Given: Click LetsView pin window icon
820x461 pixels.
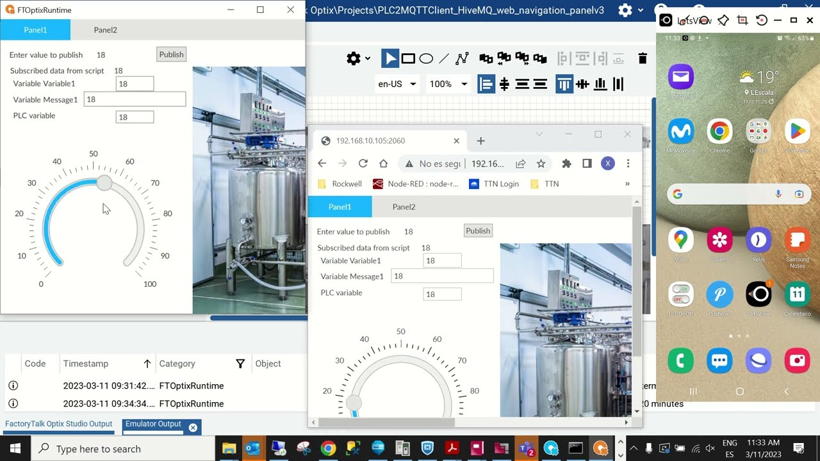Looking at the screenshot, I should pos(723,20).
